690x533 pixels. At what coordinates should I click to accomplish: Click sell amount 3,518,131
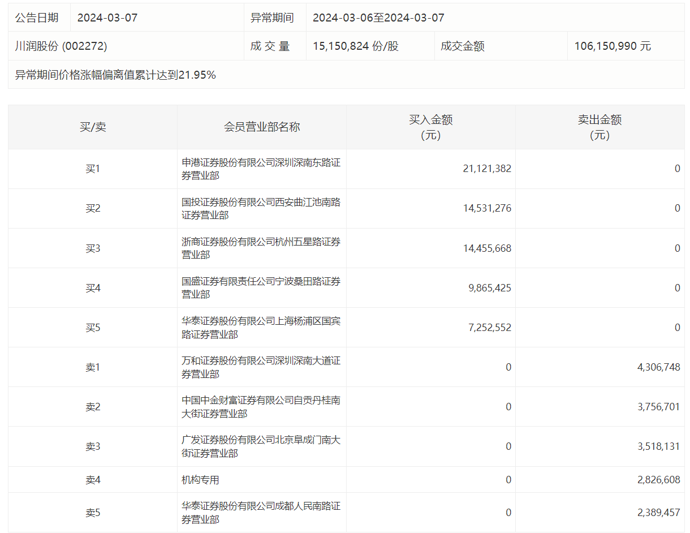(x=659, y=446)
